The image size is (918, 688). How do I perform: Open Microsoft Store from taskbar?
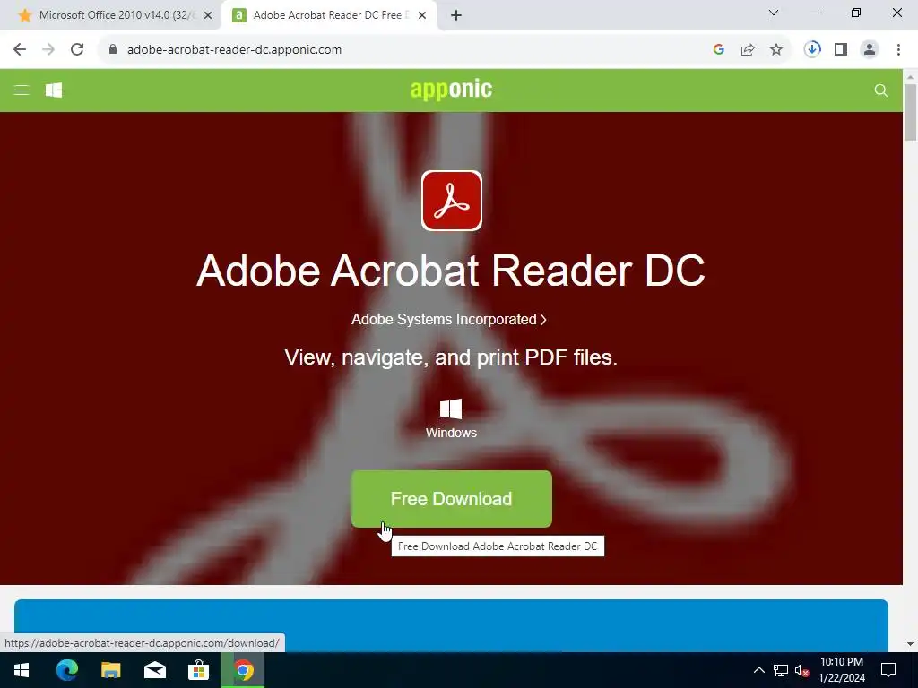click(198, 670)
